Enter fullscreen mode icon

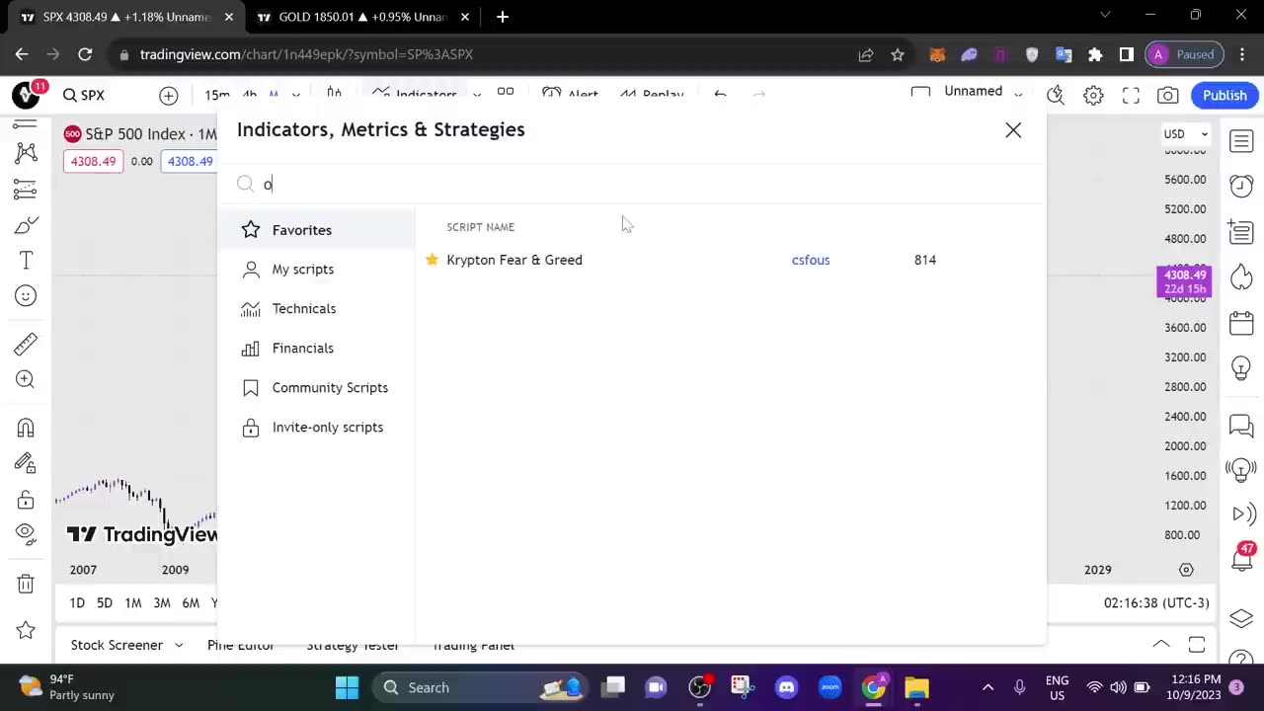[1131, 95]
